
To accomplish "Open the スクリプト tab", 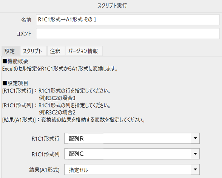I will click(x=33, y=51).
